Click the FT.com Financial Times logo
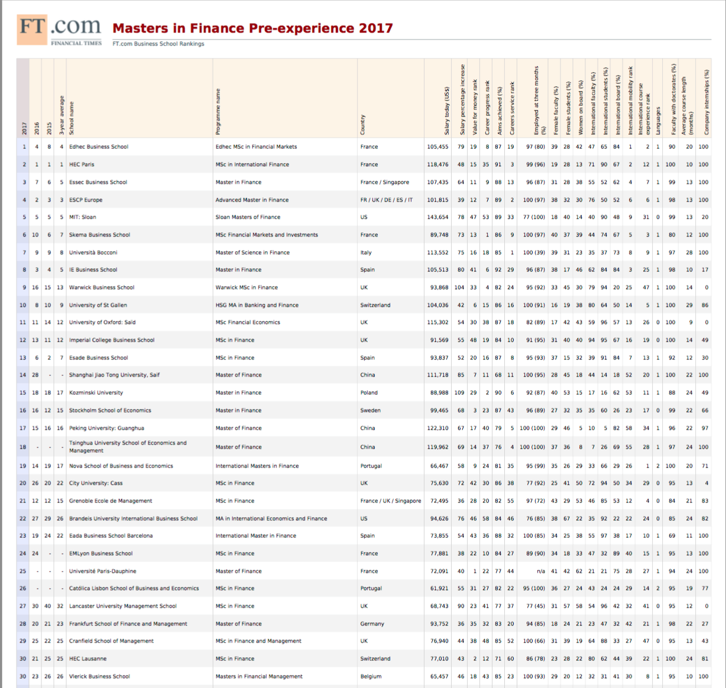 (x=59, y=31)
